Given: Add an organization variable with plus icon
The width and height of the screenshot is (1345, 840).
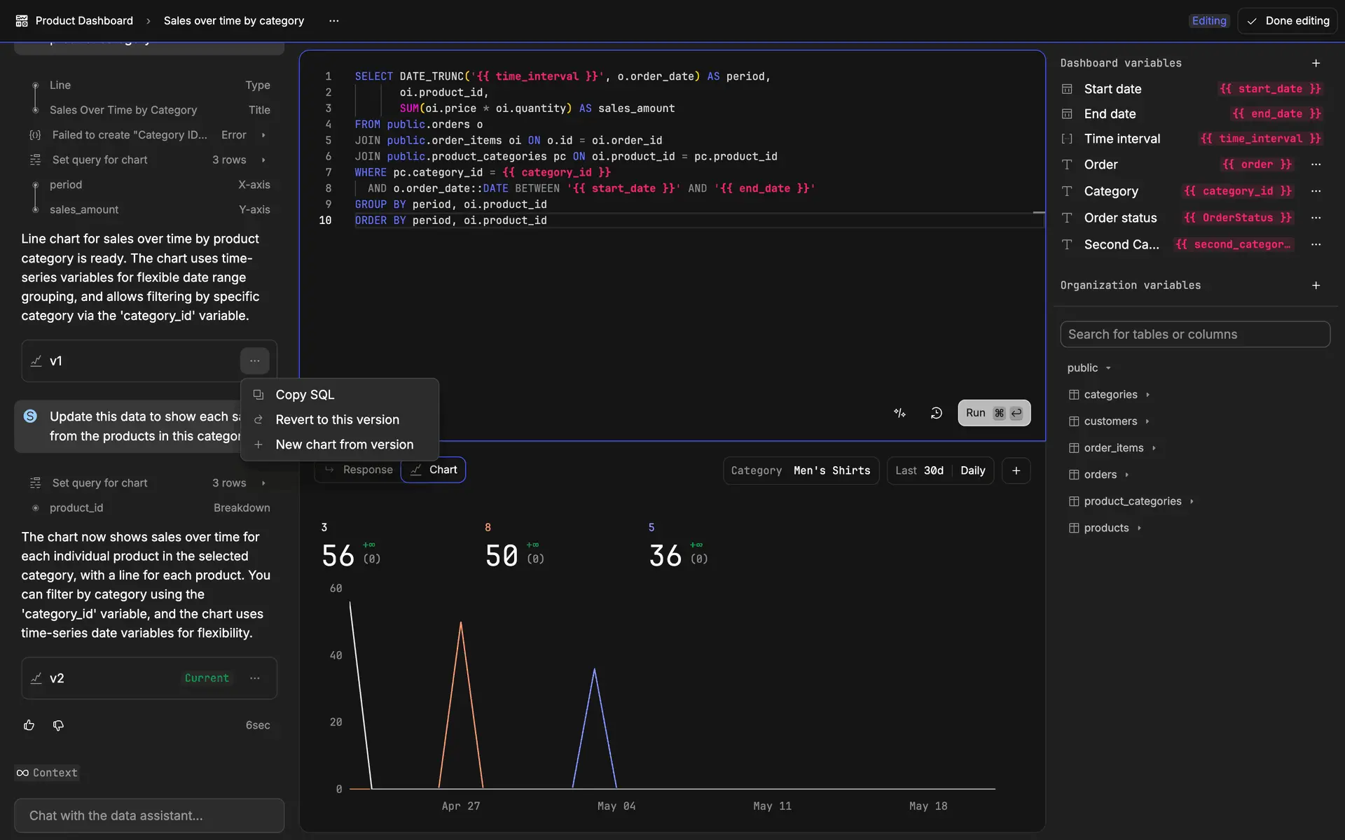Looking at the screenshot, I should [x=1316, y=286].
